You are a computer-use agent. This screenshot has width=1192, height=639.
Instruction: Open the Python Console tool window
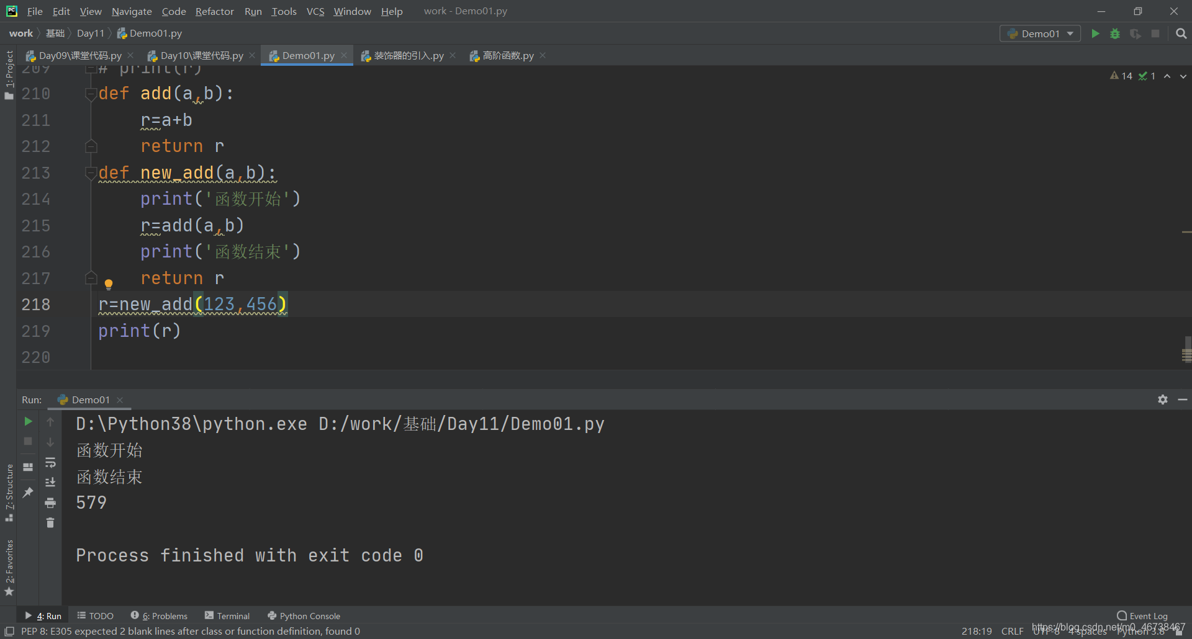[x=304, y=616]
